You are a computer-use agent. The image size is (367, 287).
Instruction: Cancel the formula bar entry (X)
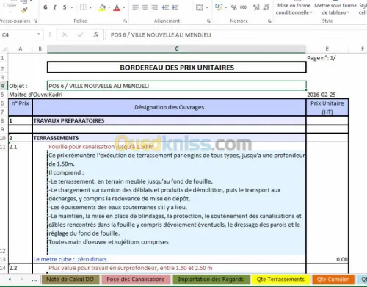point(65,35)
